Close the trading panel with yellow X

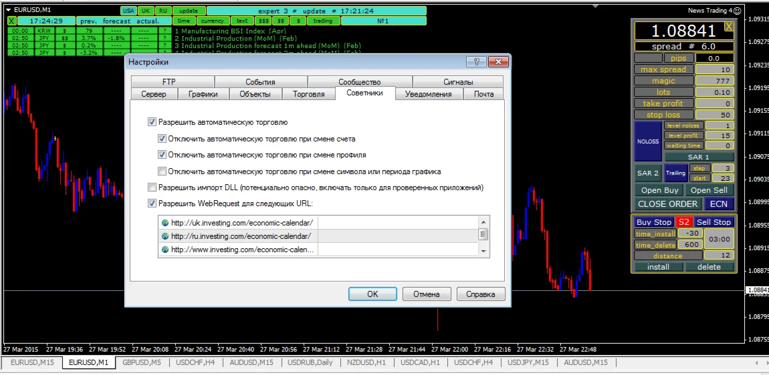[729, 27]
